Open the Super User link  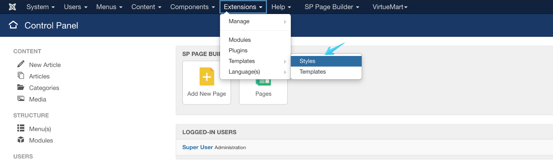coord(198,147)
